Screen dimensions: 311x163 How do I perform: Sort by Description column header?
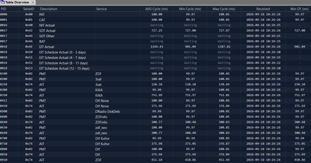(49, 9)
